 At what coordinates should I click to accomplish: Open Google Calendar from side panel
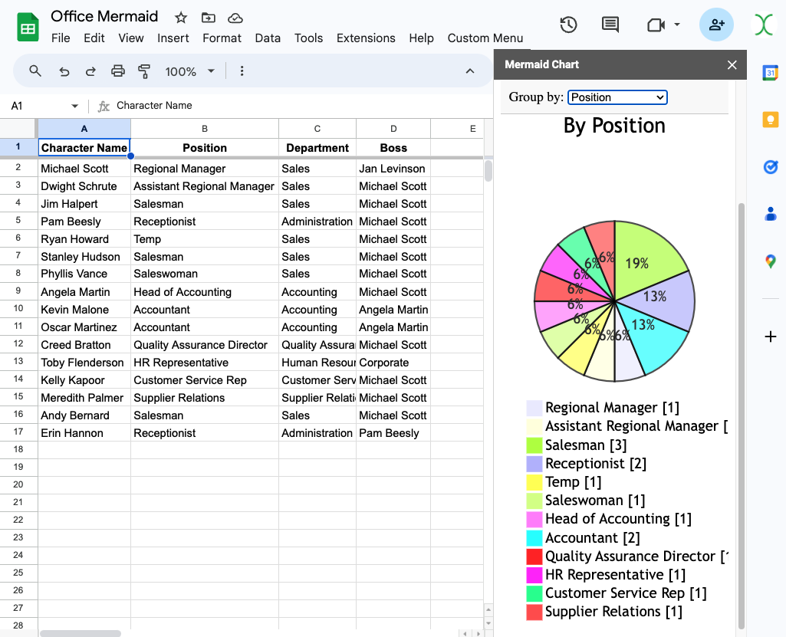click(x=771, y=73)
